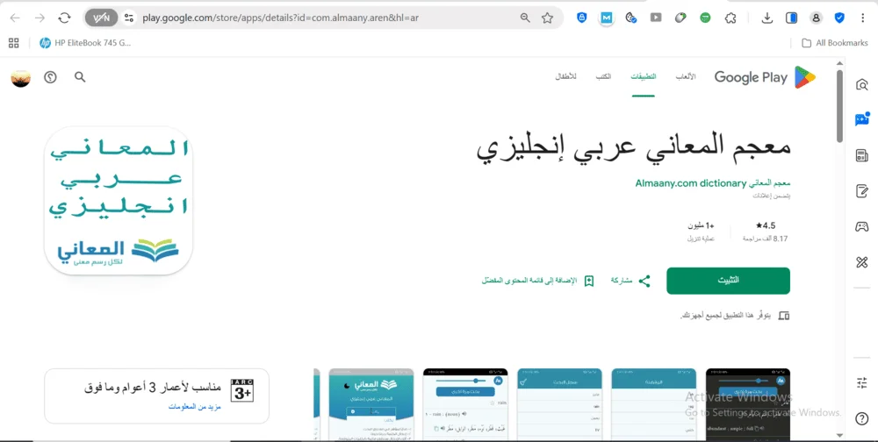Open مزيد من المعلومات more info link
The width and height of the screenshot is (878, 442).
tap(195, 407)
